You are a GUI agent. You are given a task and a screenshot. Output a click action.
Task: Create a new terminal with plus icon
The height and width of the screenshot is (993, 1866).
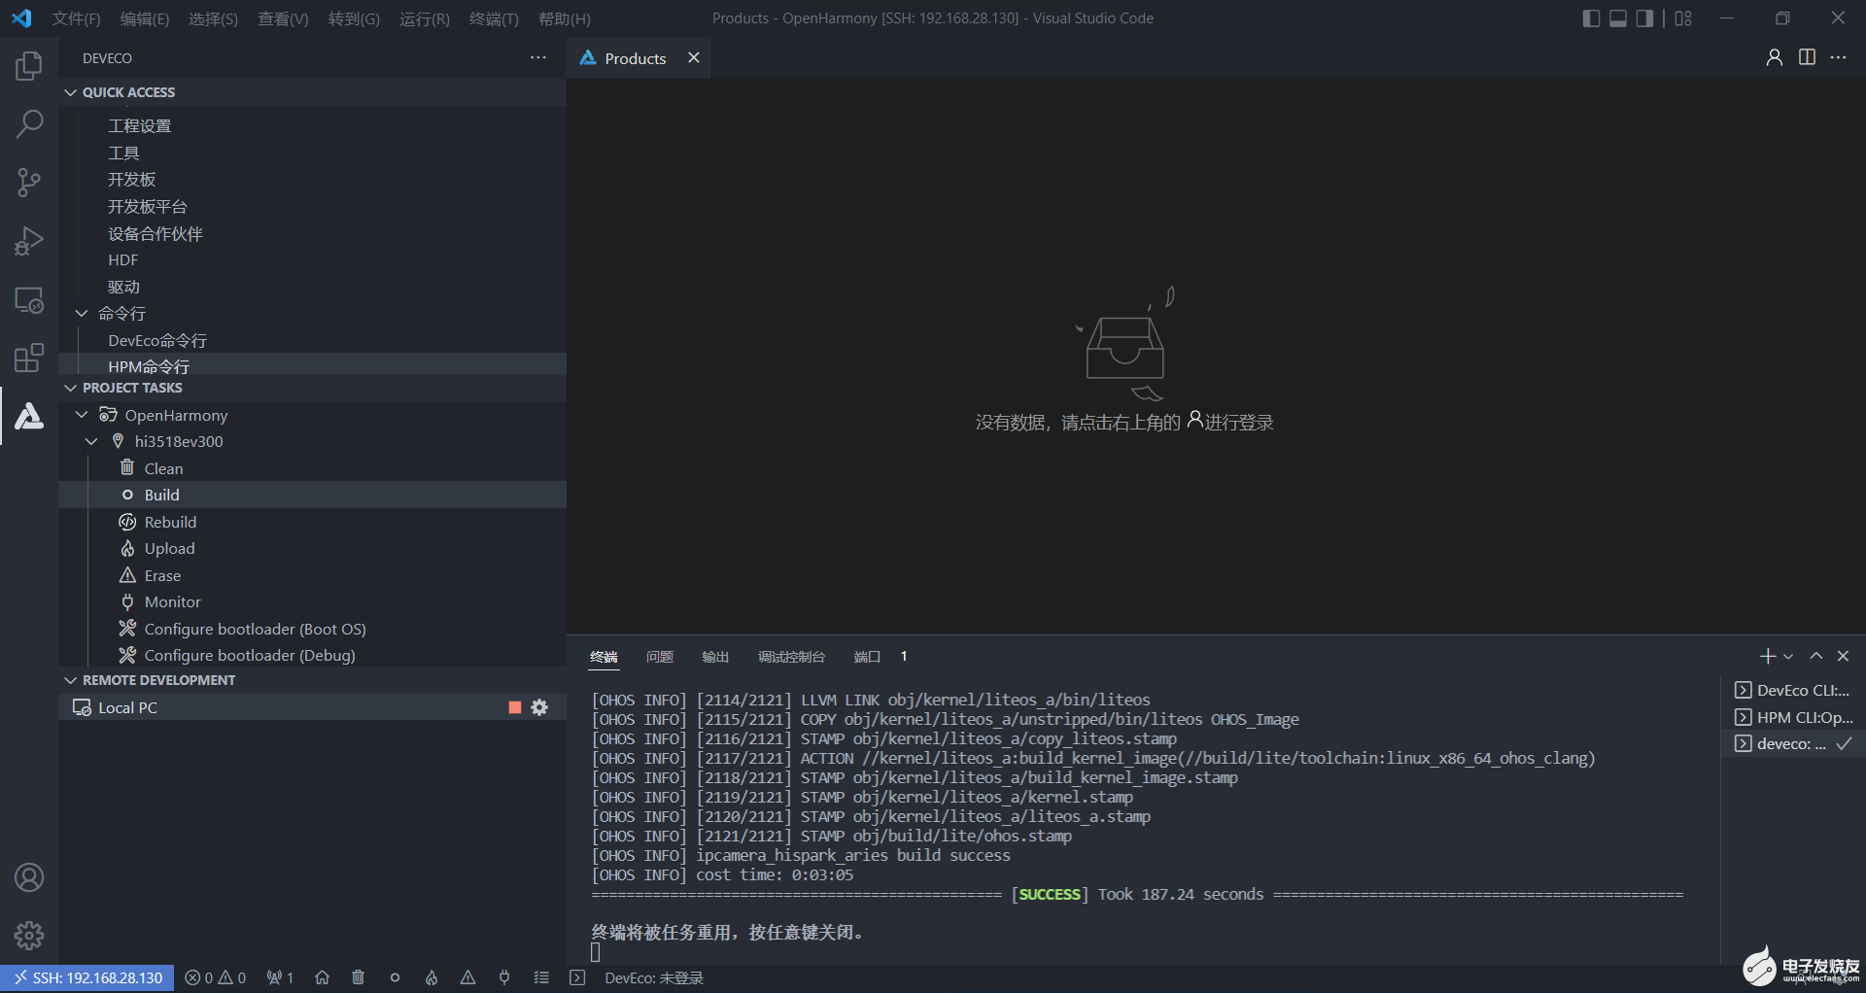(1768, 657)
